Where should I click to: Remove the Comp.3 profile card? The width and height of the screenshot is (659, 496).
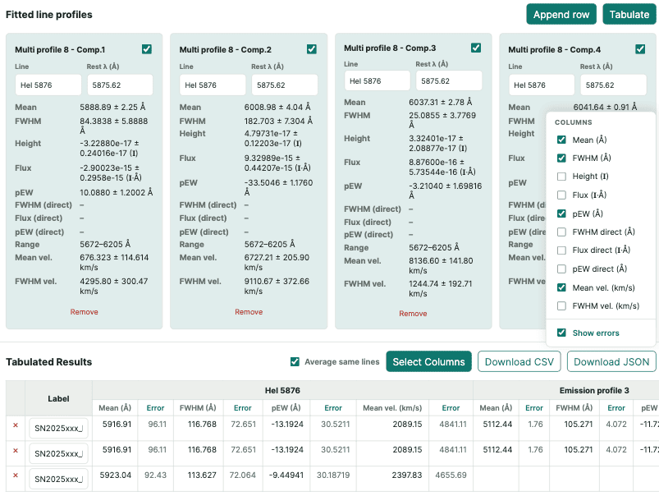point(413,314)
